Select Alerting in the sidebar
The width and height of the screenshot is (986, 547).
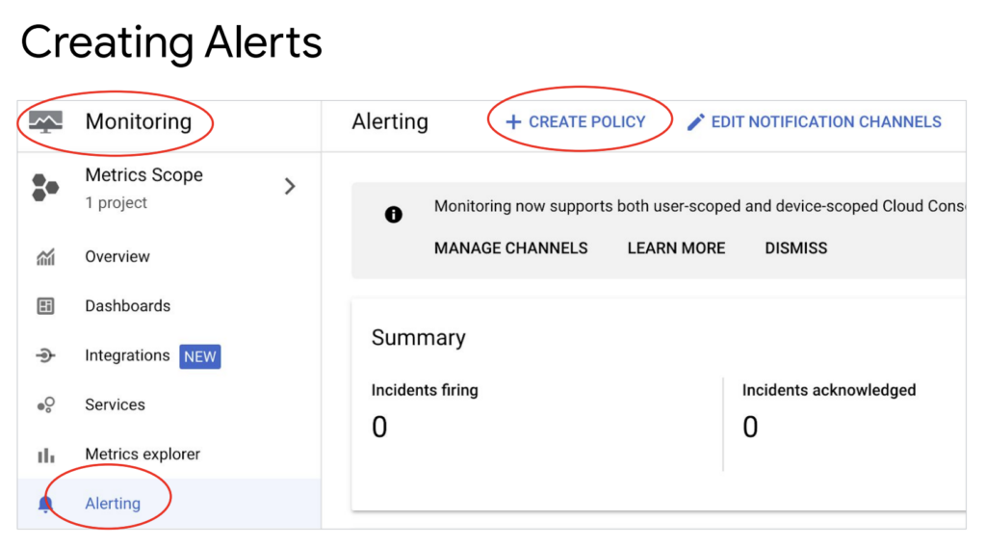pyautogui.click(x=114, y=504)
